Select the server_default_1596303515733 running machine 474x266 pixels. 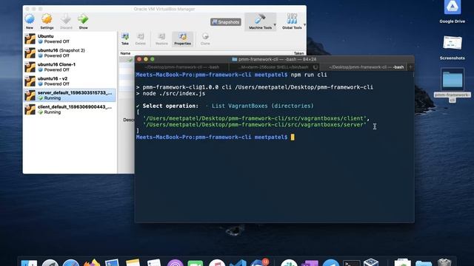coord(70,95)
